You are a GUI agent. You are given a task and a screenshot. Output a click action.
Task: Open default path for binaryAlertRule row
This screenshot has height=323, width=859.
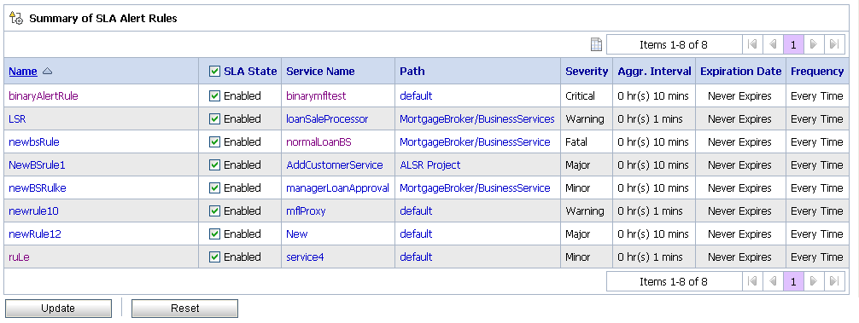click(x=416, y=95)
